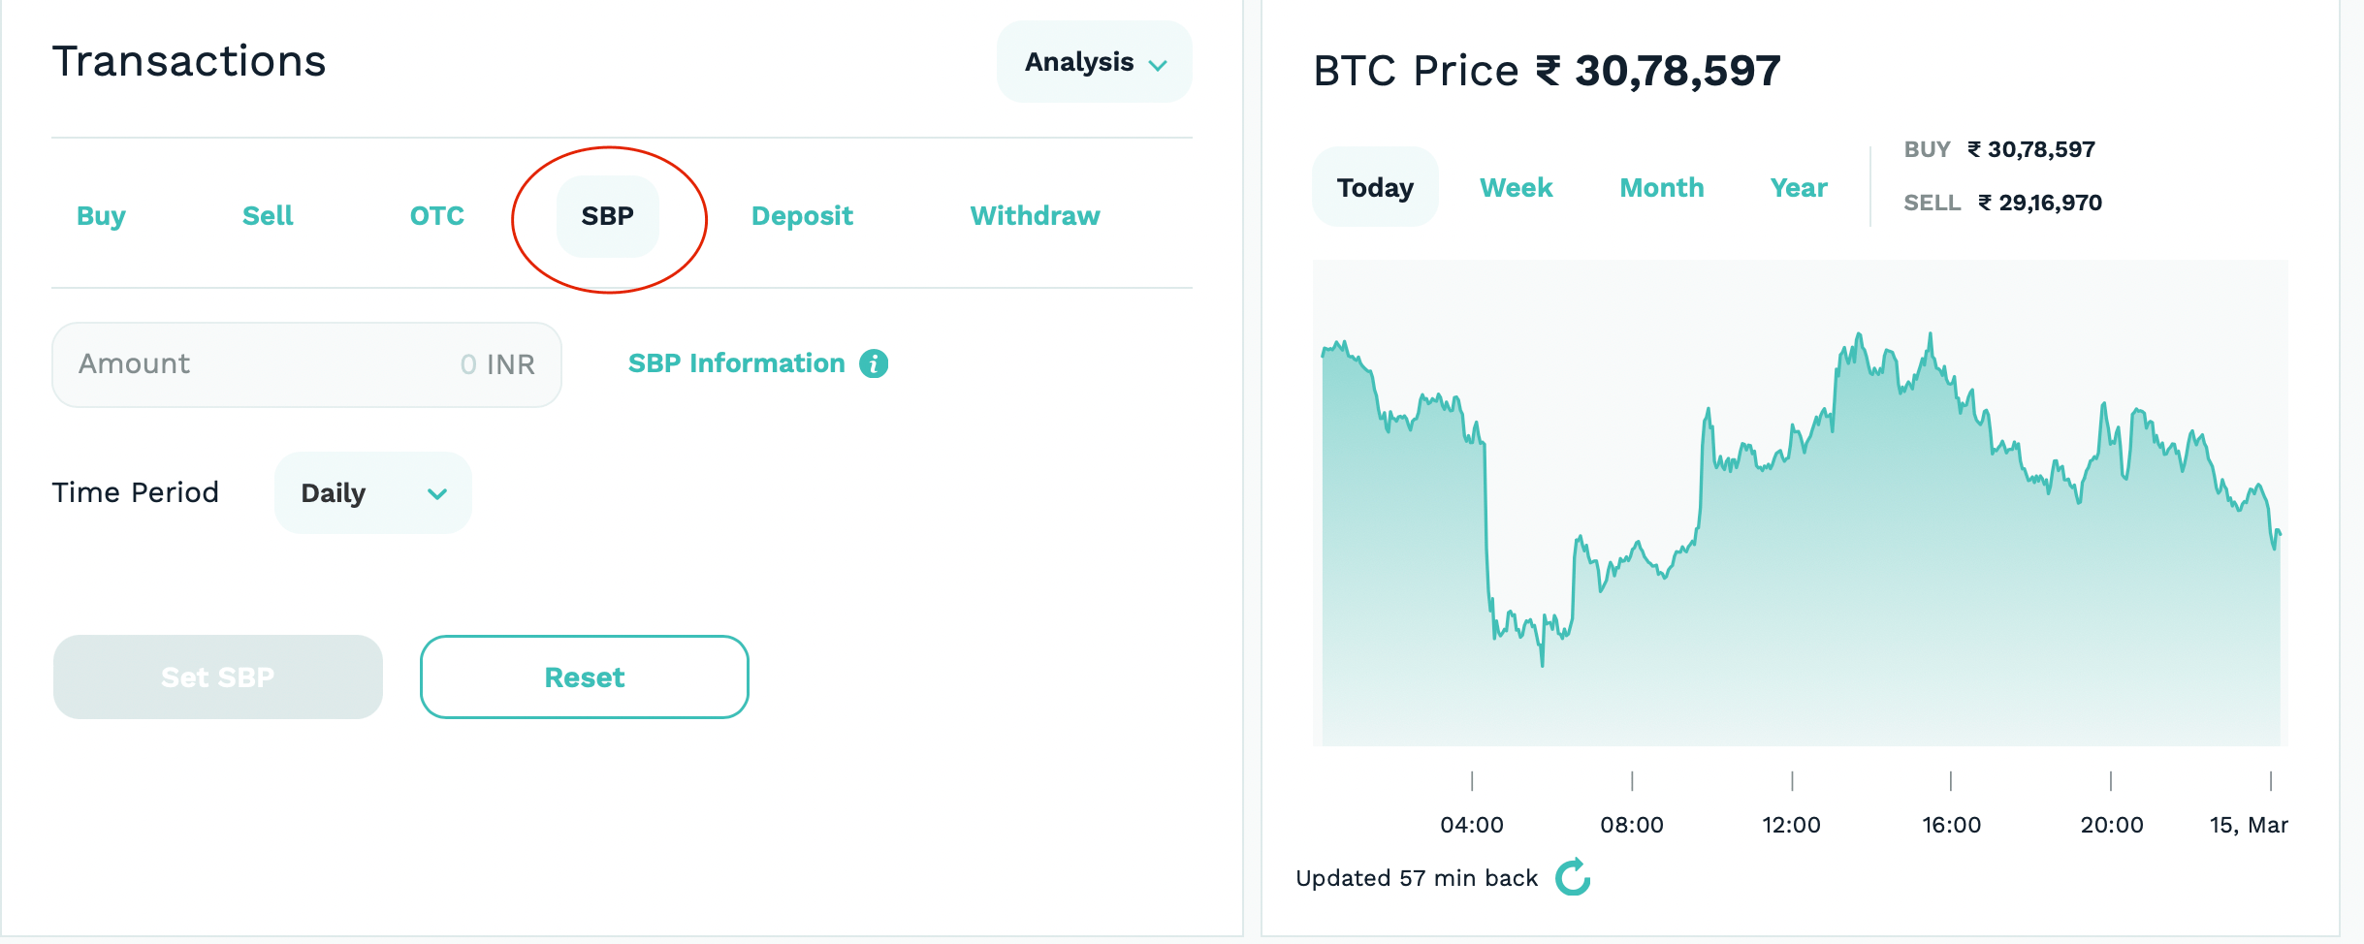Select the SBP tab
Screen dimensions: 2364x944
607,215
